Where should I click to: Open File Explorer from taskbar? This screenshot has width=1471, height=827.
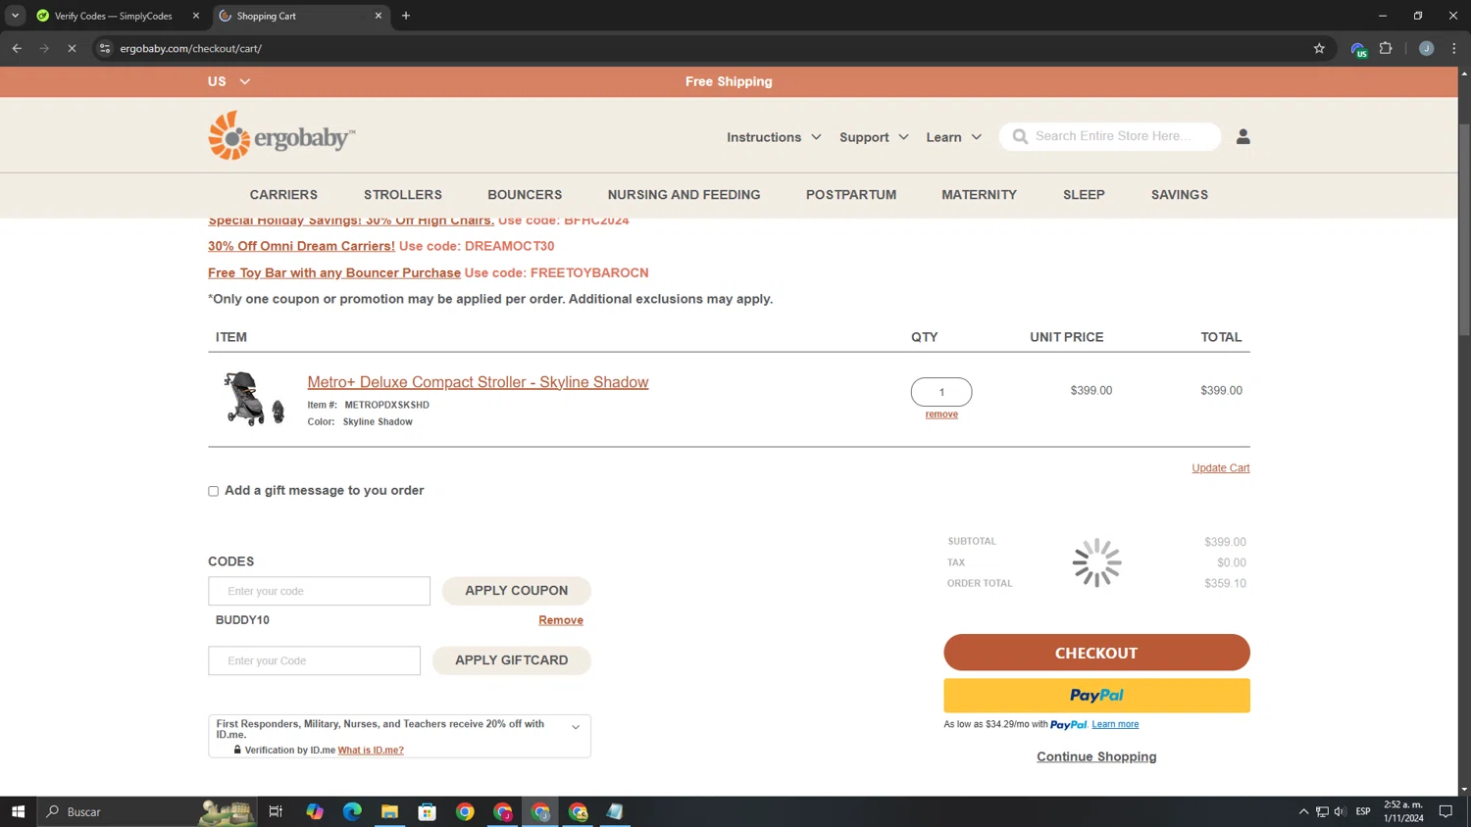(389, 811)
